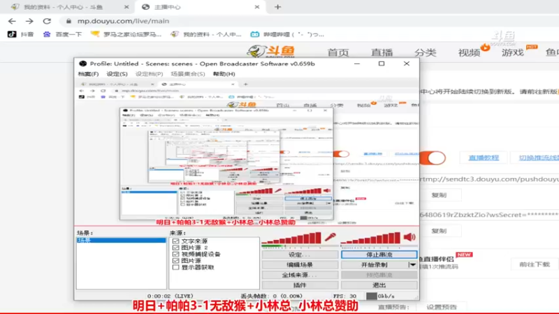Open the 抖音 bookmark
The height and width of the screenshot is (314, 559).
click(21, 34)
